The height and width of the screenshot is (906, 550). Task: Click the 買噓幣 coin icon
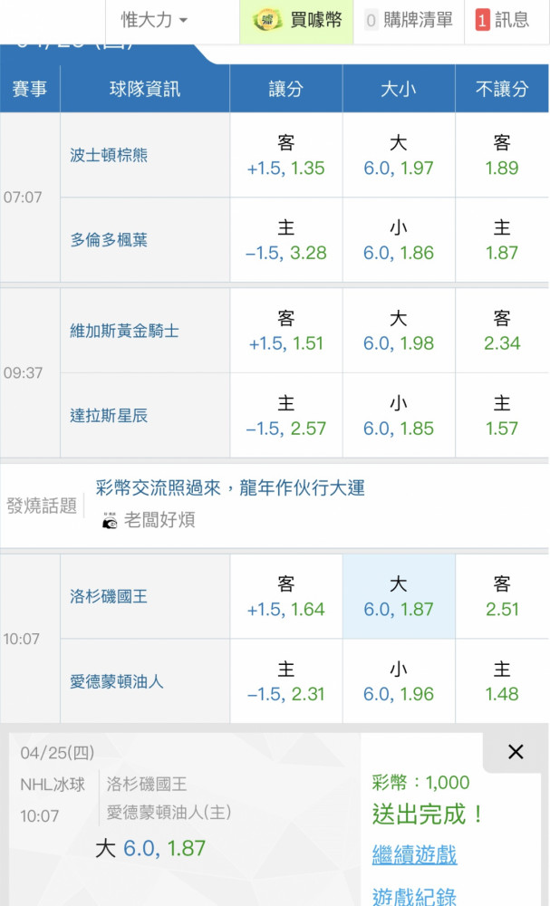(267, 20)
